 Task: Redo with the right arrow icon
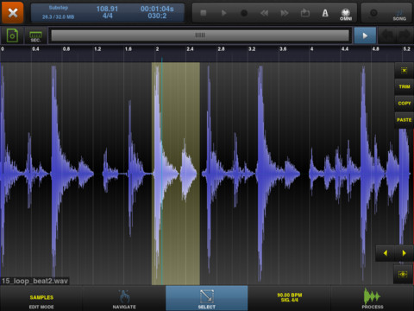pyautogui.click(x=405, y=35)
